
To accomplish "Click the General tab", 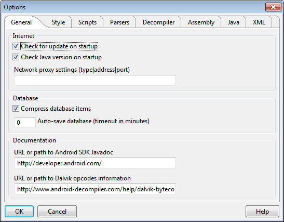I will [x=21, y=22].
